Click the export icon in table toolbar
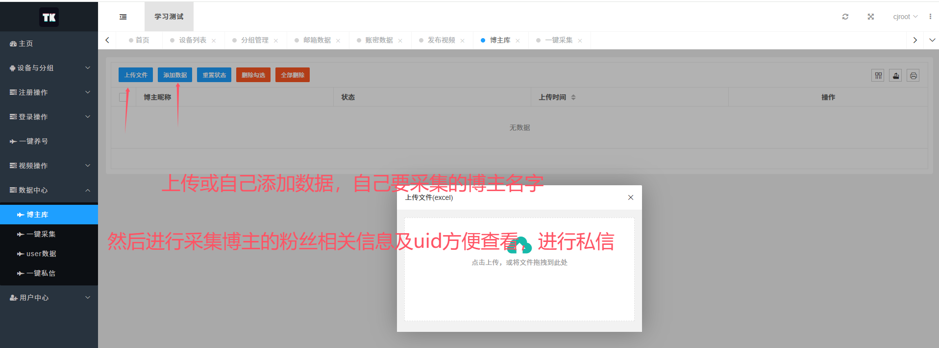 [x=895, y=75]
